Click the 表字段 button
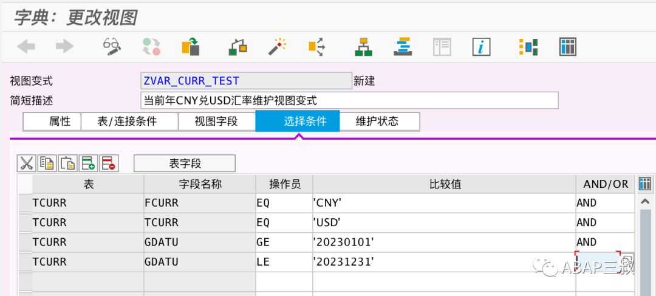Image resolution: width=656 pixels, height=296 pixels. pyautogui.click(x=185, y=163)
